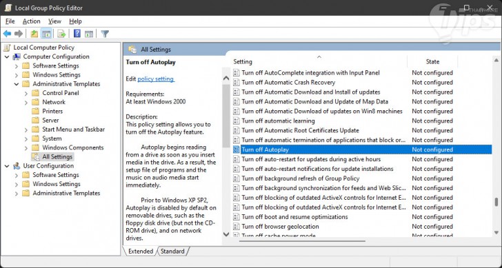Click the policy icon beside Turn off boot and resume optimizations
Image resolution: width=502 pixels, height=268 pixels.
pyautogui.click(x=237, y=217)
